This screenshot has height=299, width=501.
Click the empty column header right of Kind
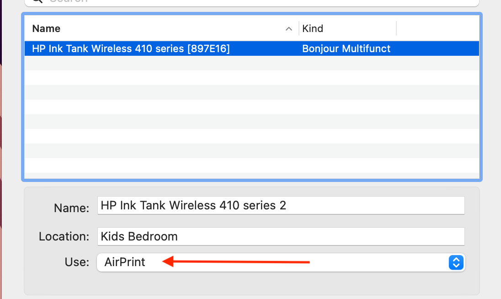click(x=437, y=29)
